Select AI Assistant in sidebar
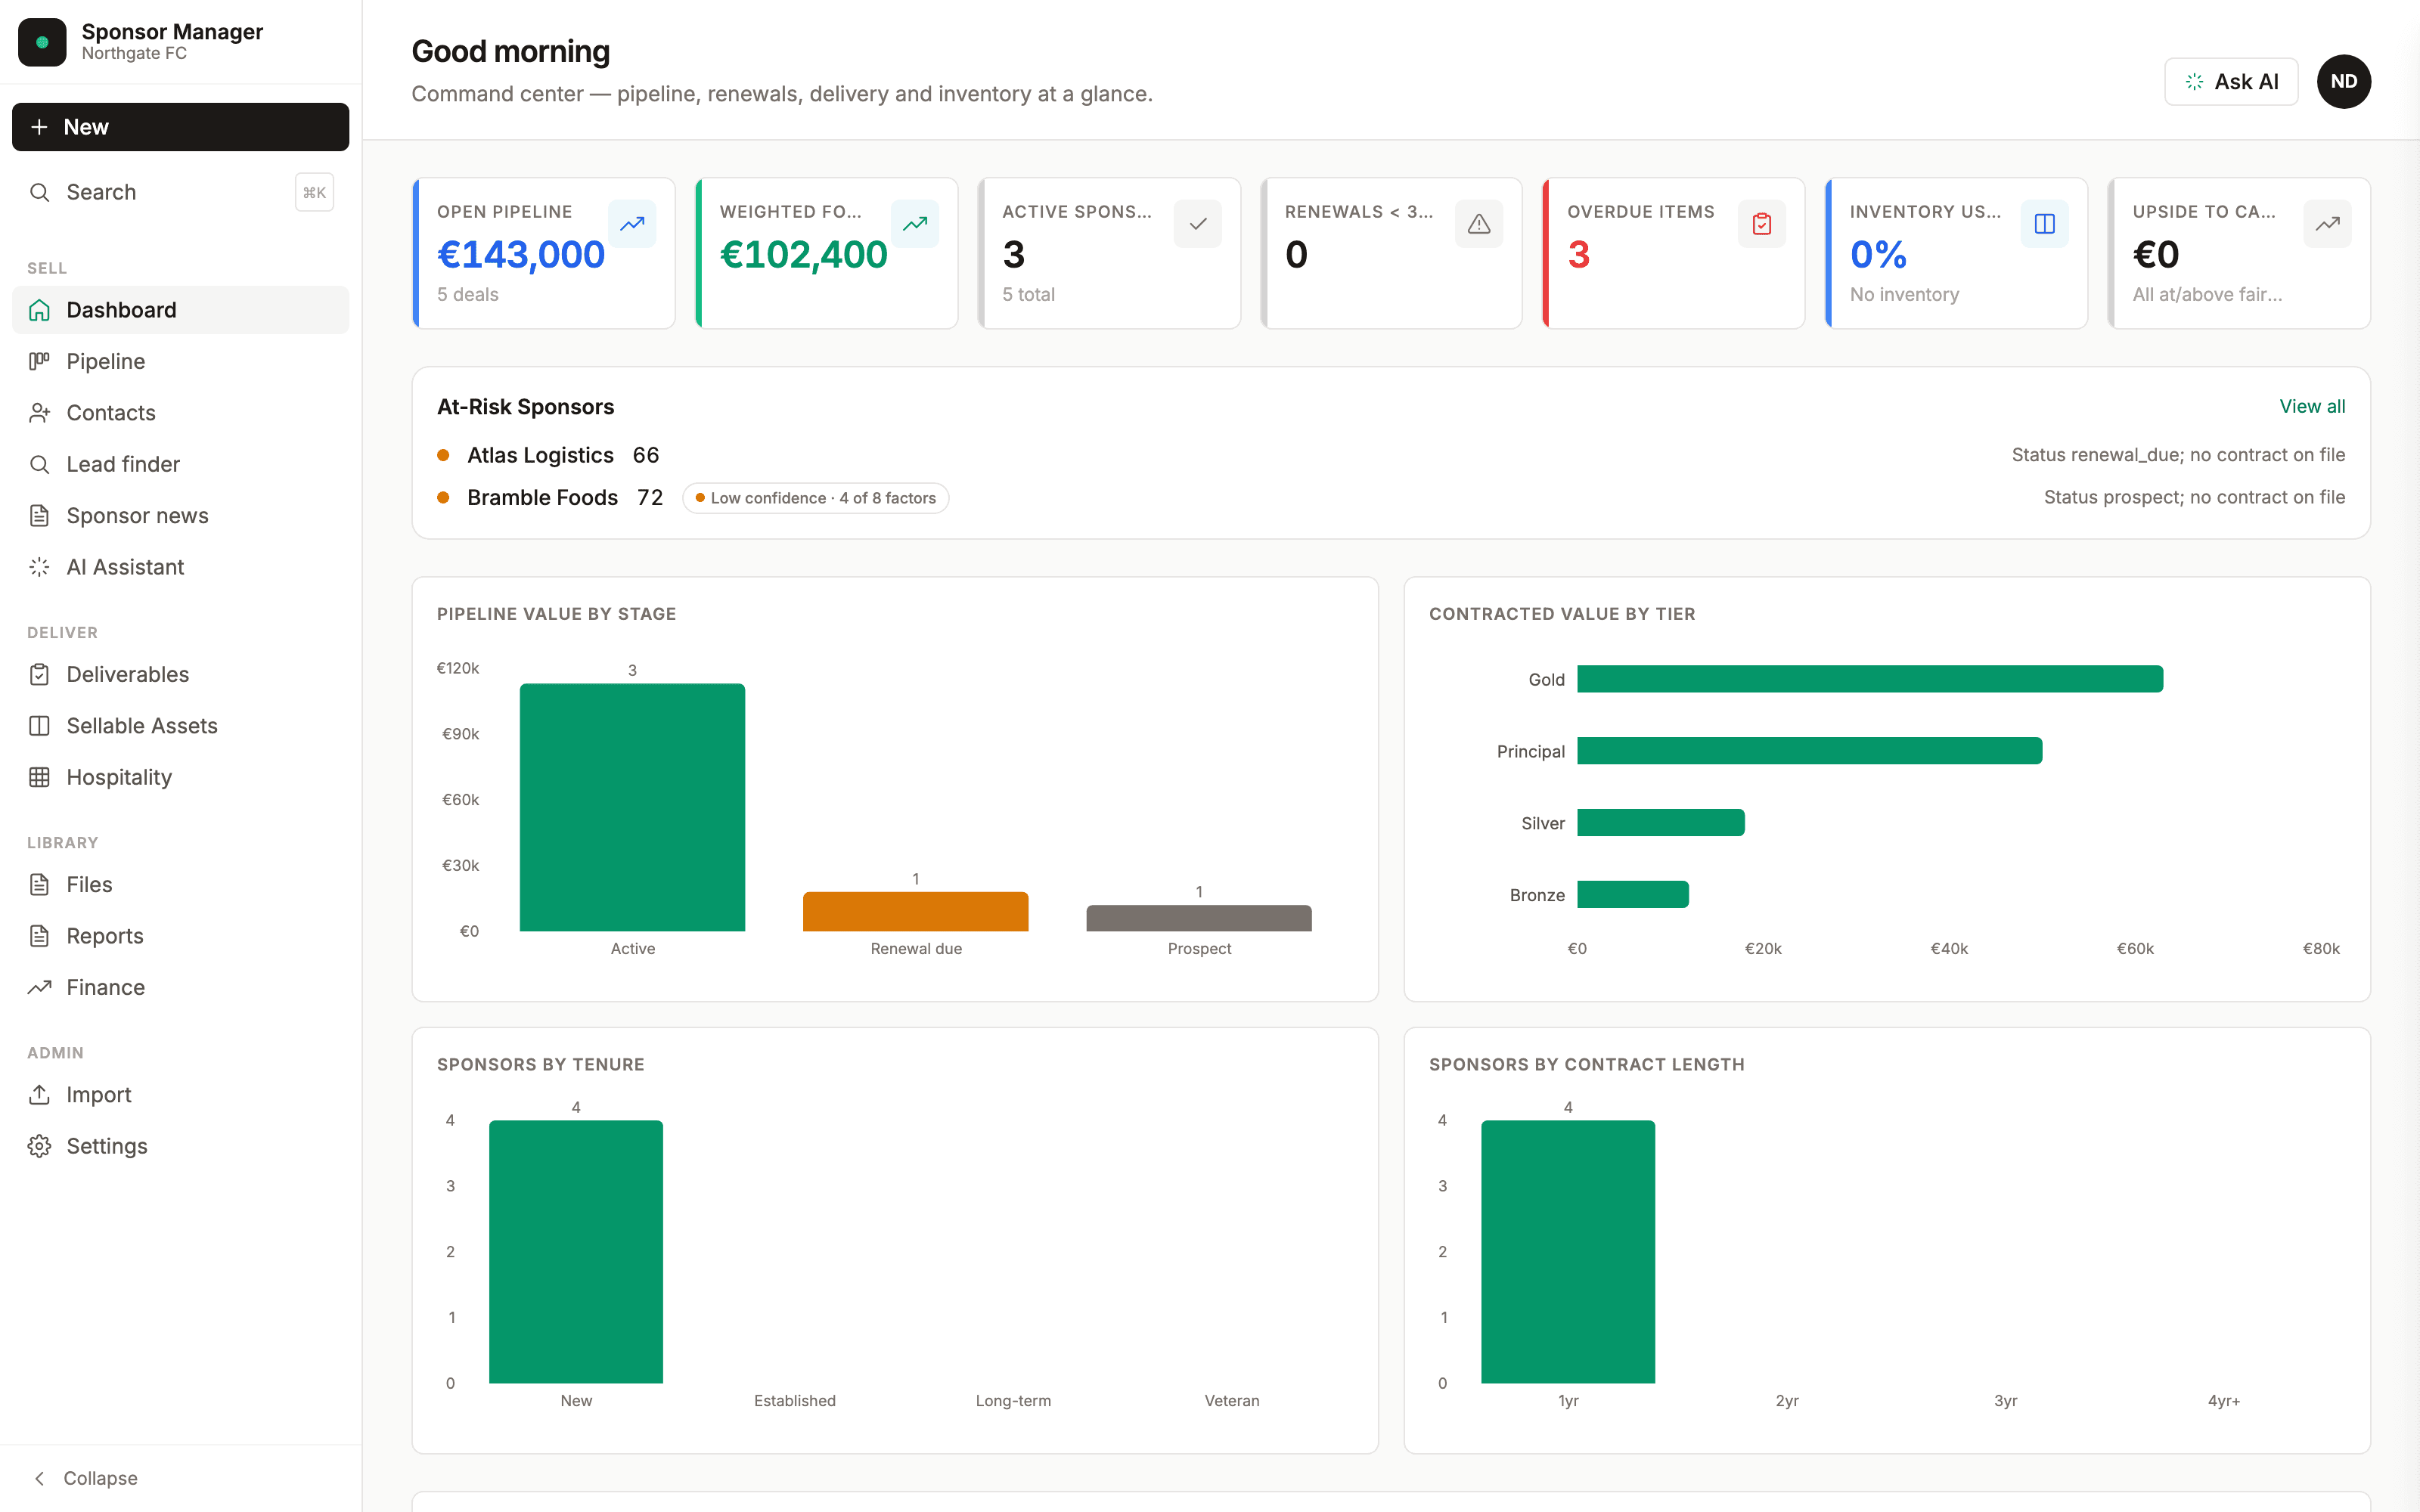Image resolution: width=2420 pixels, height=1512 pixels. (180, 567)
